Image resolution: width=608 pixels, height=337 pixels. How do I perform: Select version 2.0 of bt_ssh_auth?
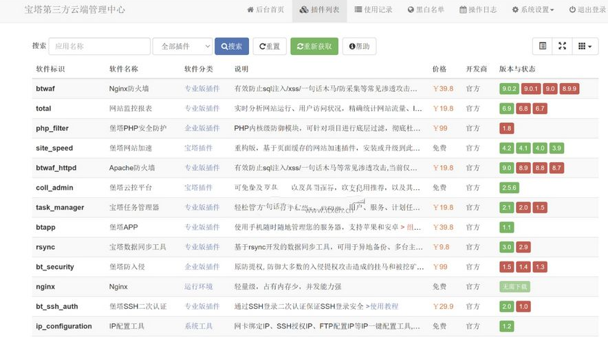tap(507, 306)
